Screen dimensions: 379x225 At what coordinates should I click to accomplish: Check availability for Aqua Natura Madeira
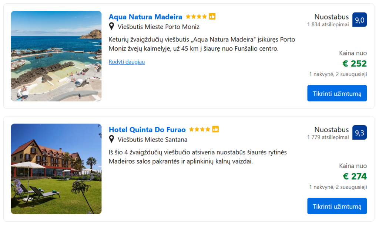[337, 93]
